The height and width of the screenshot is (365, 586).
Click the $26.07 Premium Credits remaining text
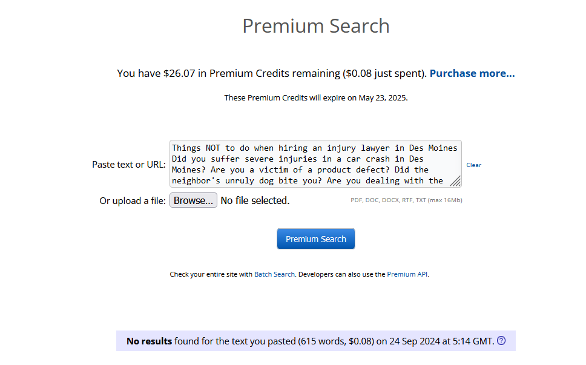pos(272,73)
